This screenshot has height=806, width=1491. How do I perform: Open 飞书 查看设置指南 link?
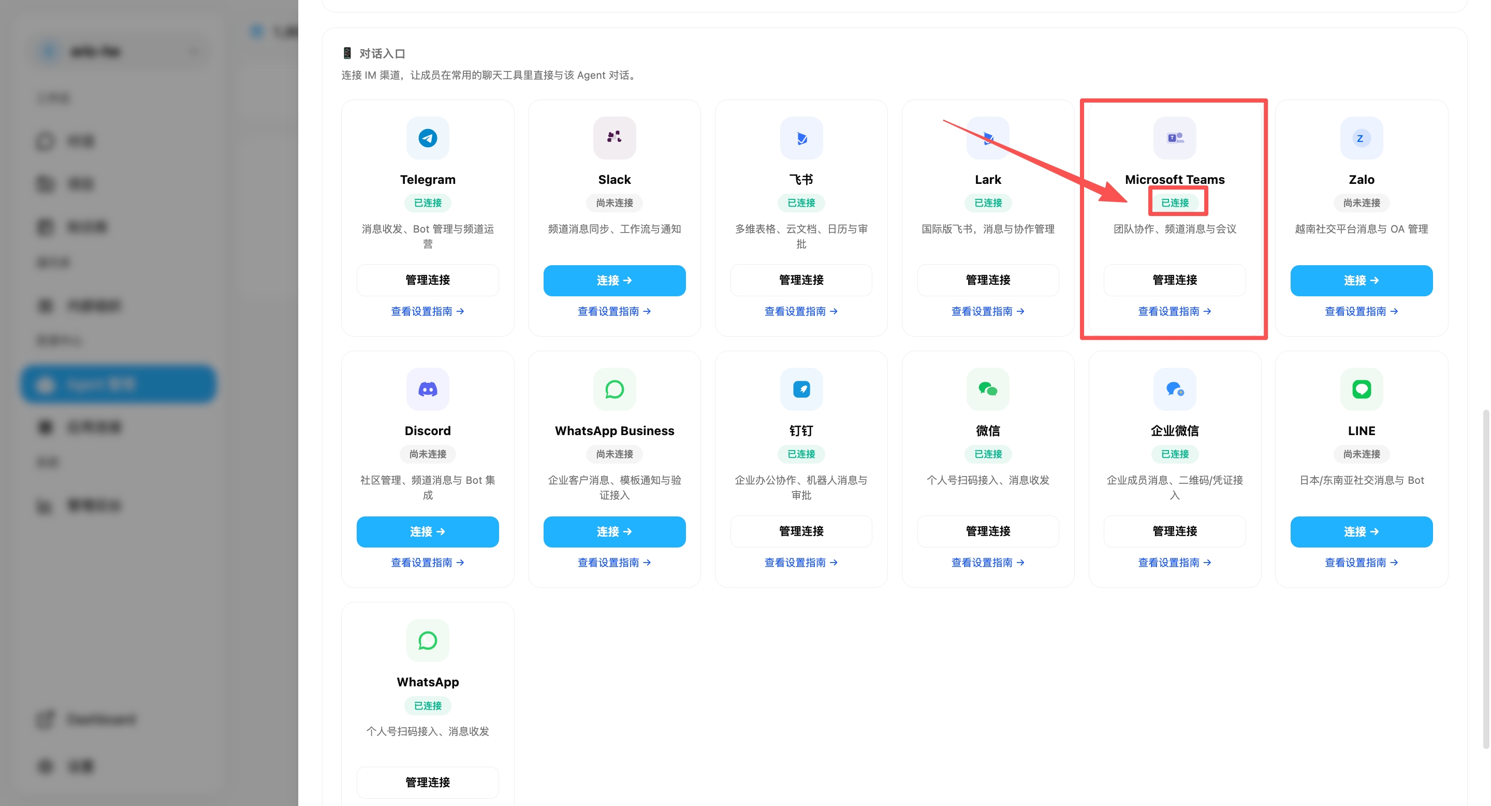pos(801,311)
